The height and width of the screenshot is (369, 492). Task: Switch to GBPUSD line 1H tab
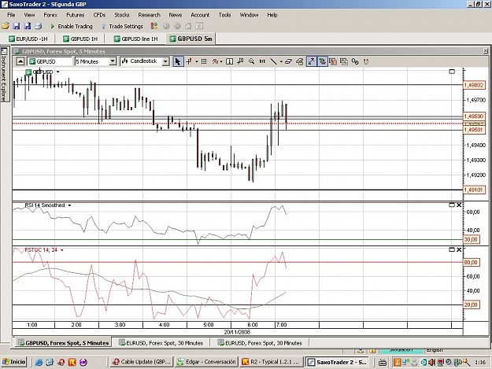click(136, 39)
